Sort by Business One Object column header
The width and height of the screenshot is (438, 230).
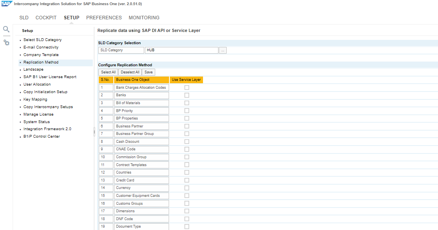(x=141, y=80)
